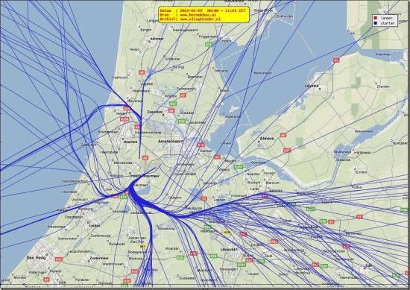
Task: Click the Leiden city marker dot
Action: tap(88, 223)
